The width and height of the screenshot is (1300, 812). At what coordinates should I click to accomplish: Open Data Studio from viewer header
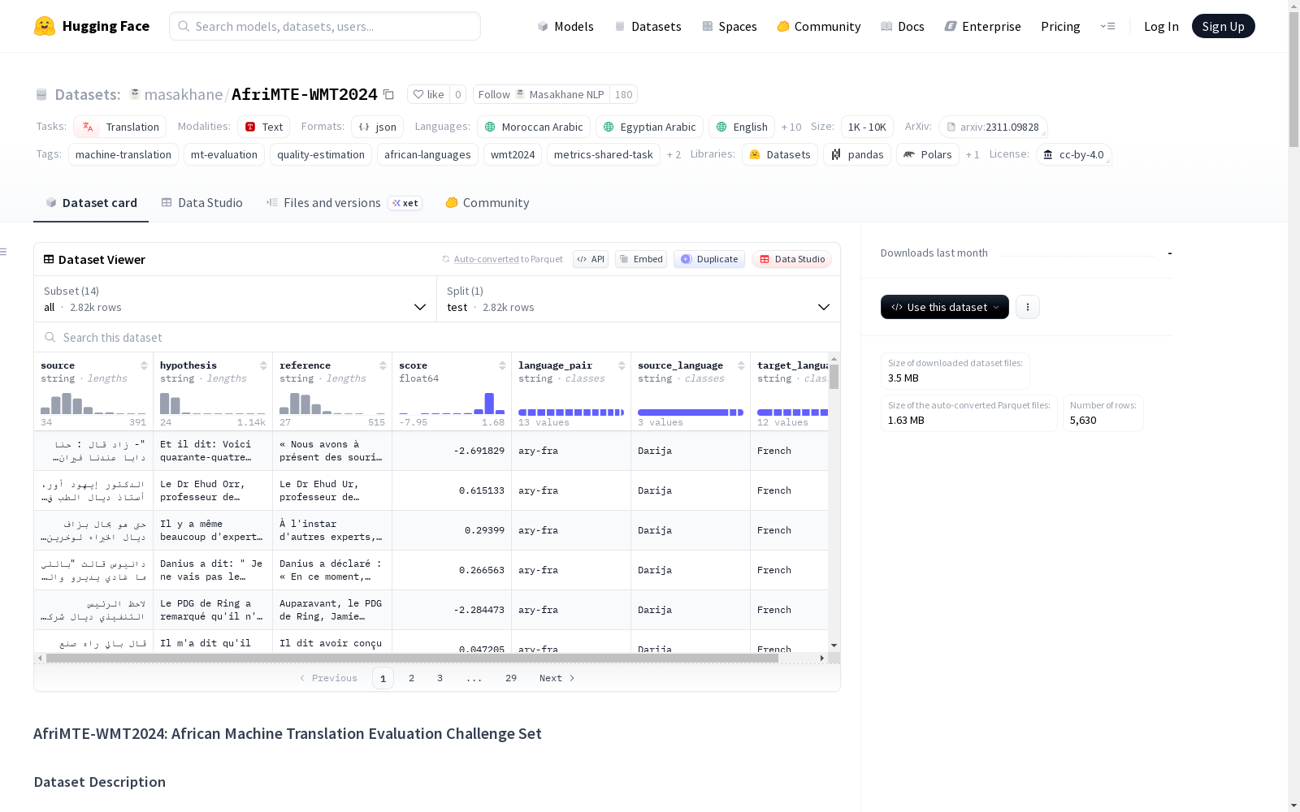(x=791, y=259)
